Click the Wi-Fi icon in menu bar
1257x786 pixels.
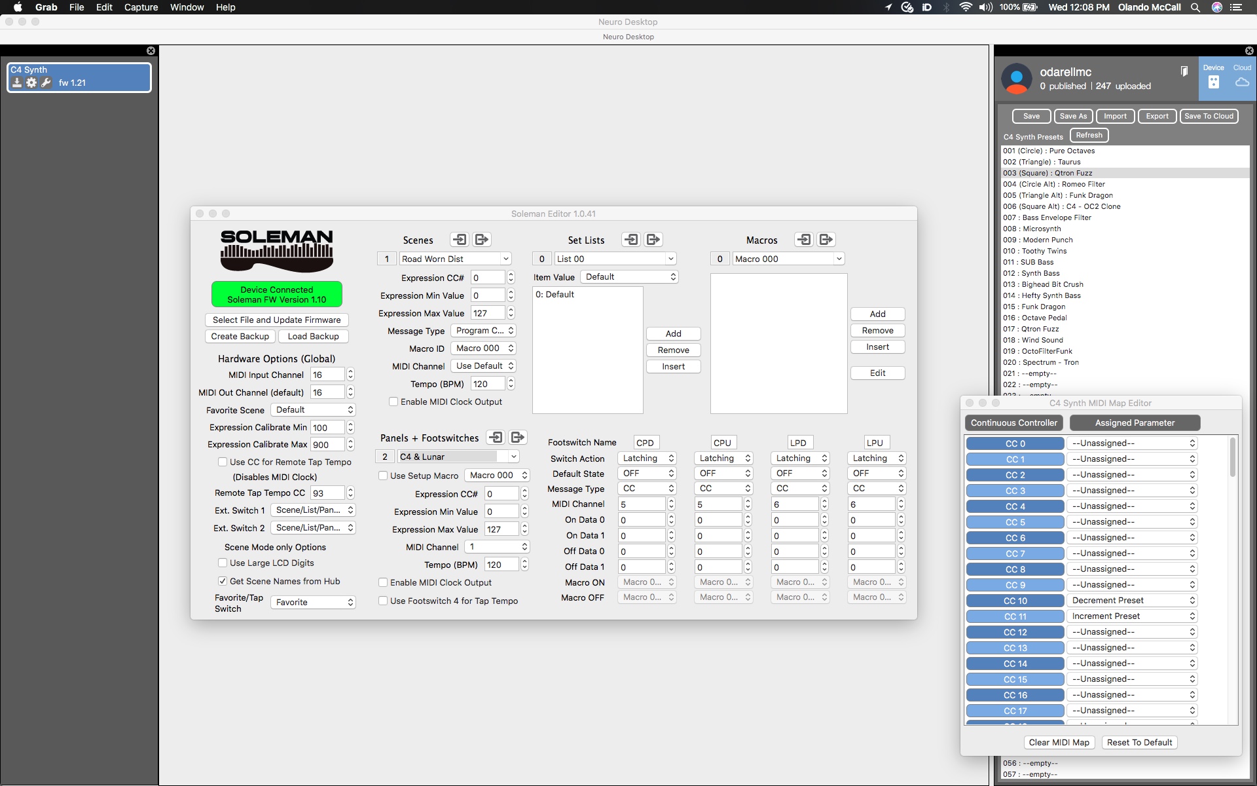point(966,7)
